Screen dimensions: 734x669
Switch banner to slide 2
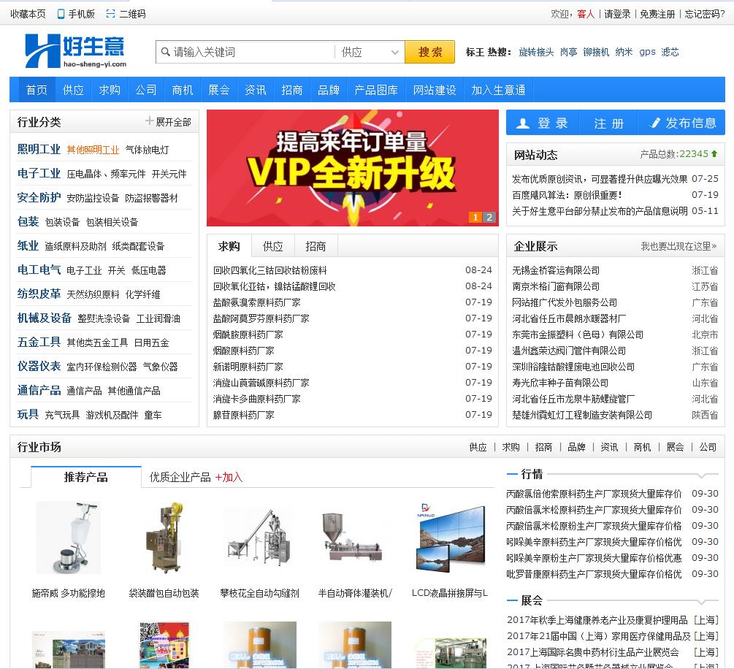[489, 217]
